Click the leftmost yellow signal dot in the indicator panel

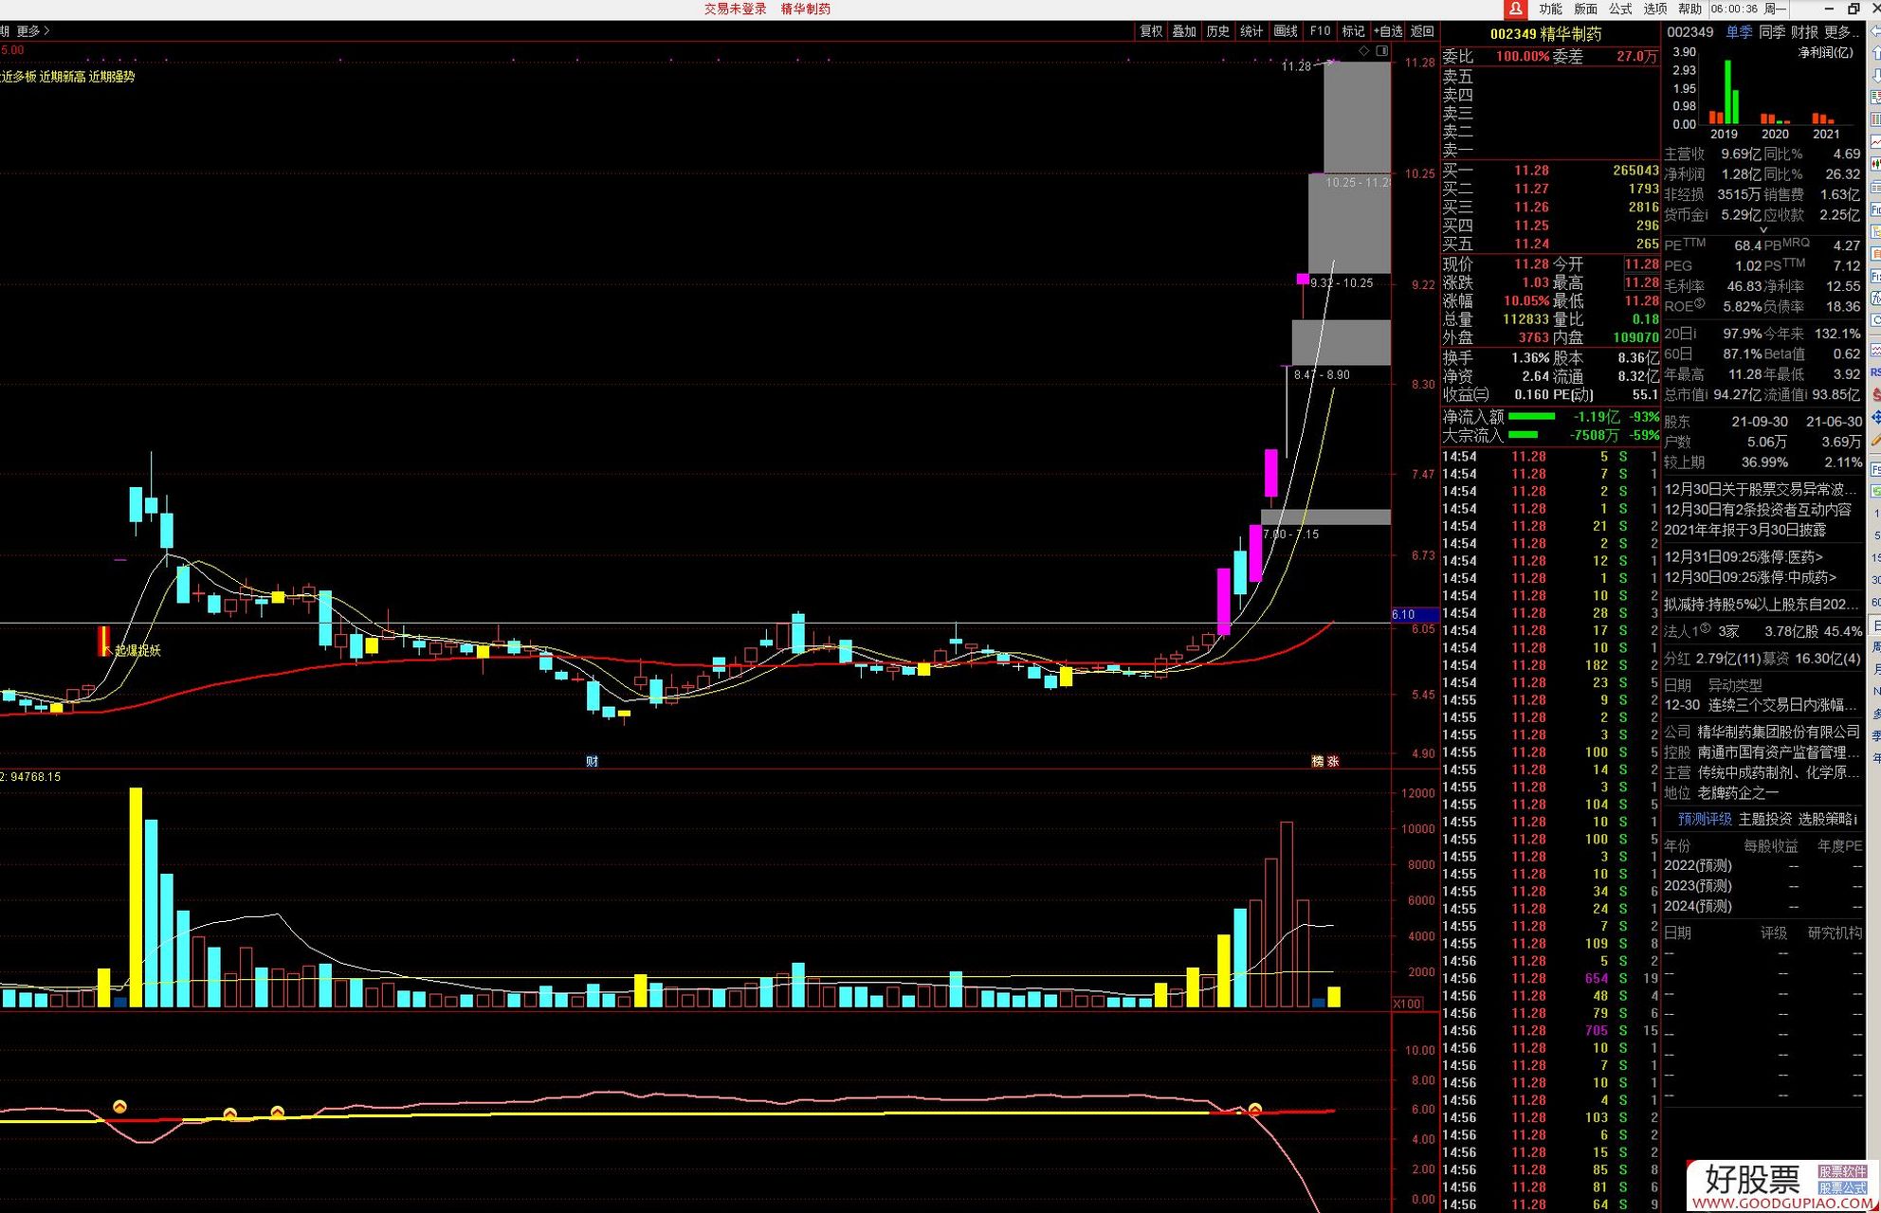click(119, 1107)
